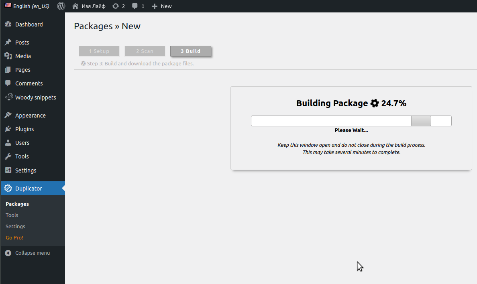Click the 24.7% progress percentage
This screenshot has height=284, width=477.
pyautogui.click(x=393, y=103)
